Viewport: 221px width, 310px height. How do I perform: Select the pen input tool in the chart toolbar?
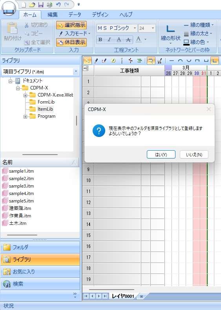point(96,60)
